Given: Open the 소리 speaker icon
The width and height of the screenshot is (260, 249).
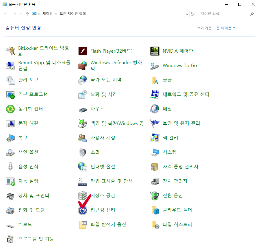Looking at the screenshot, I should click(82, 152).
